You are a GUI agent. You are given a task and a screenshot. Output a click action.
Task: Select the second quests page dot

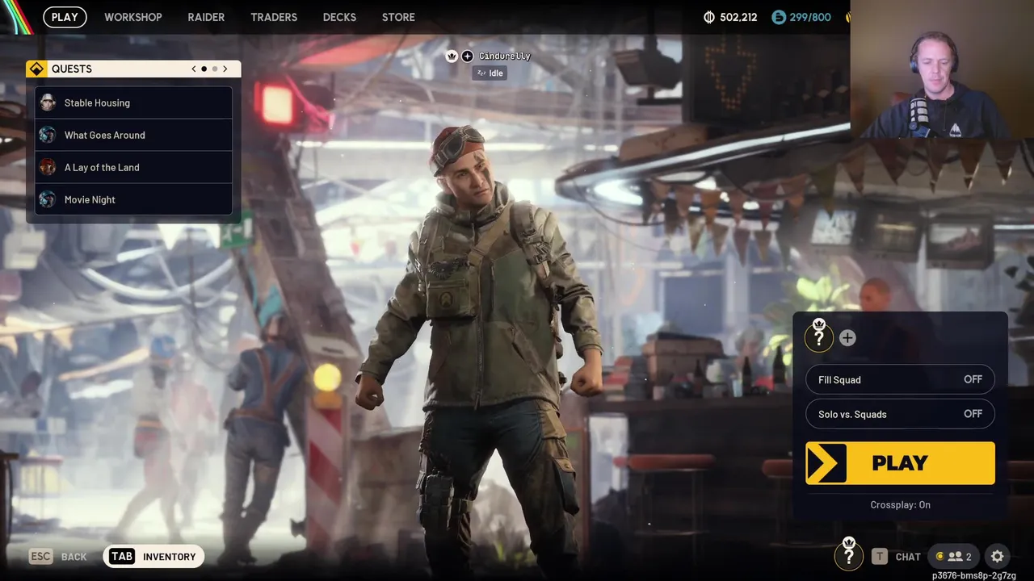(x=215, y=69)
